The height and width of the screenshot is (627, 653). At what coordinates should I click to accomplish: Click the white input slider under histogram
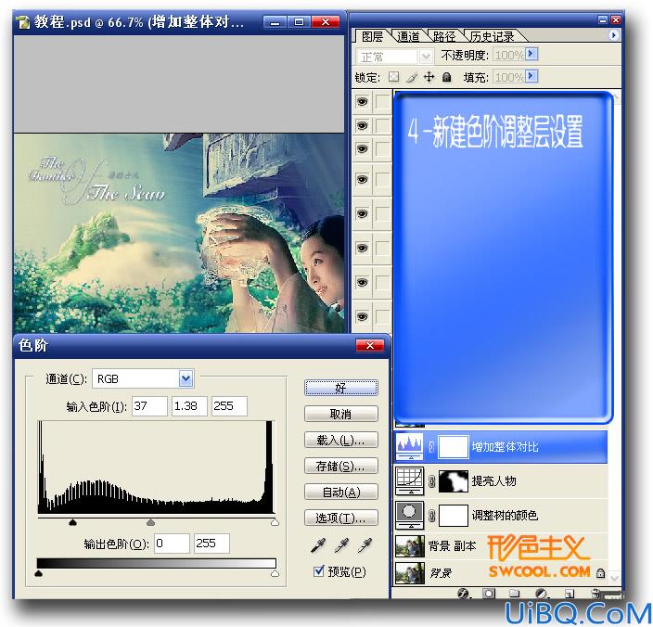pos(275,522)
